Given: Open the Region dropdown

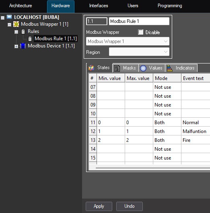Looking at the screenshot, I should 139,52.
